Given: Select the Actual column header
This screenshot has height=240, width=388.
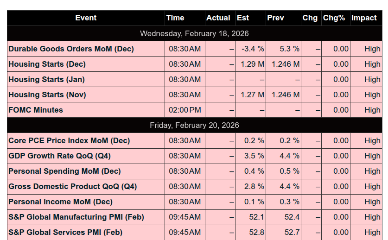Looking at the screenshot, I should point(218,18).
